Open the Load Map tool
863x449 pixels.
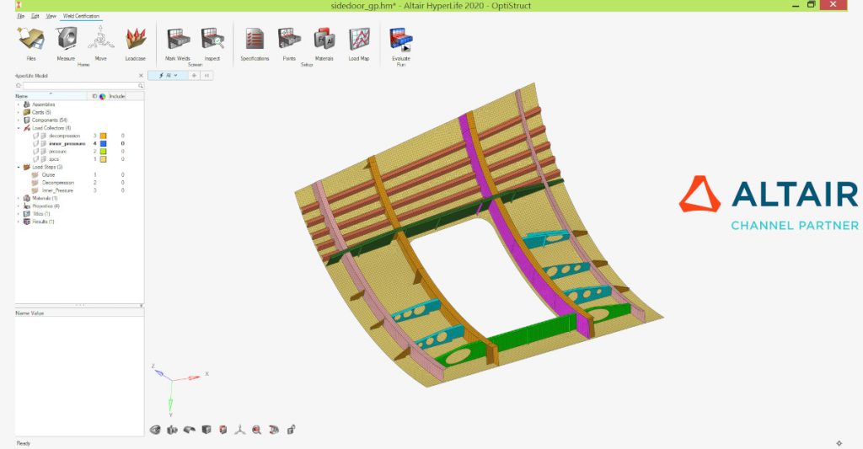point(359,40)
